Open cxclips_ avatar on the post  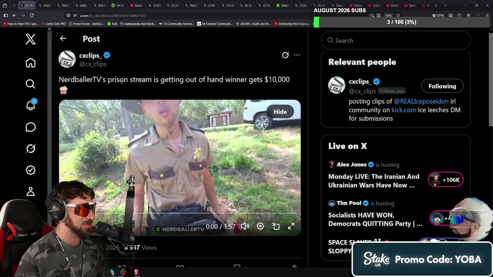(67, 59)
